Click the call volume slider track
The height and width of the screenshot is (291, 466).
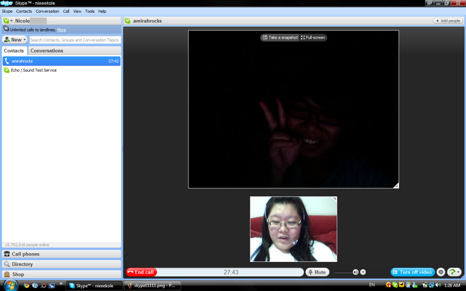tap(343, 272)
